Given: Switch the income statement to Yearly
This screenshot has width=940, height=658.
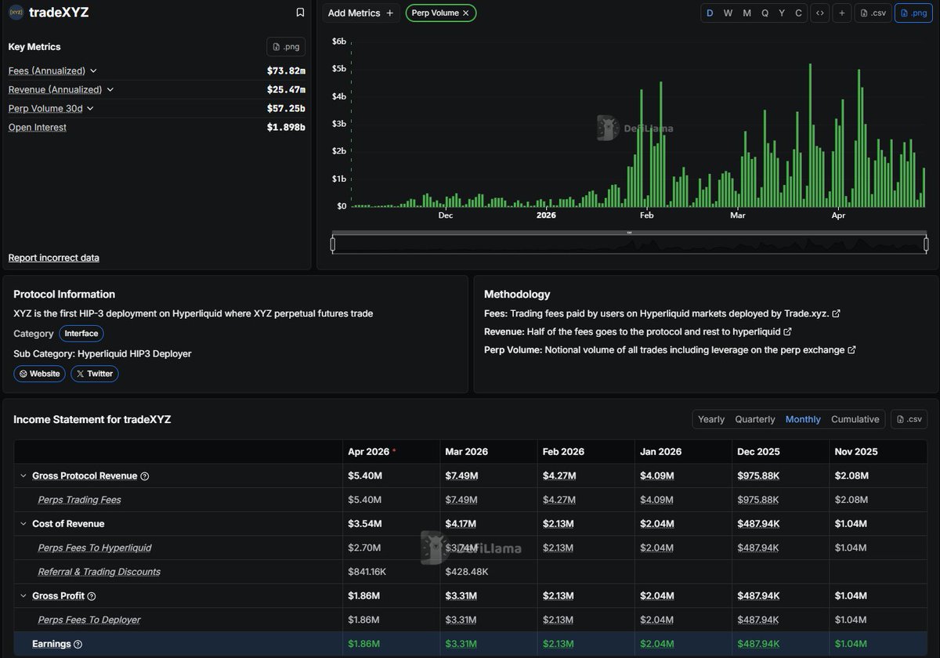Looking at the screenshot, I should coord(711,419).
